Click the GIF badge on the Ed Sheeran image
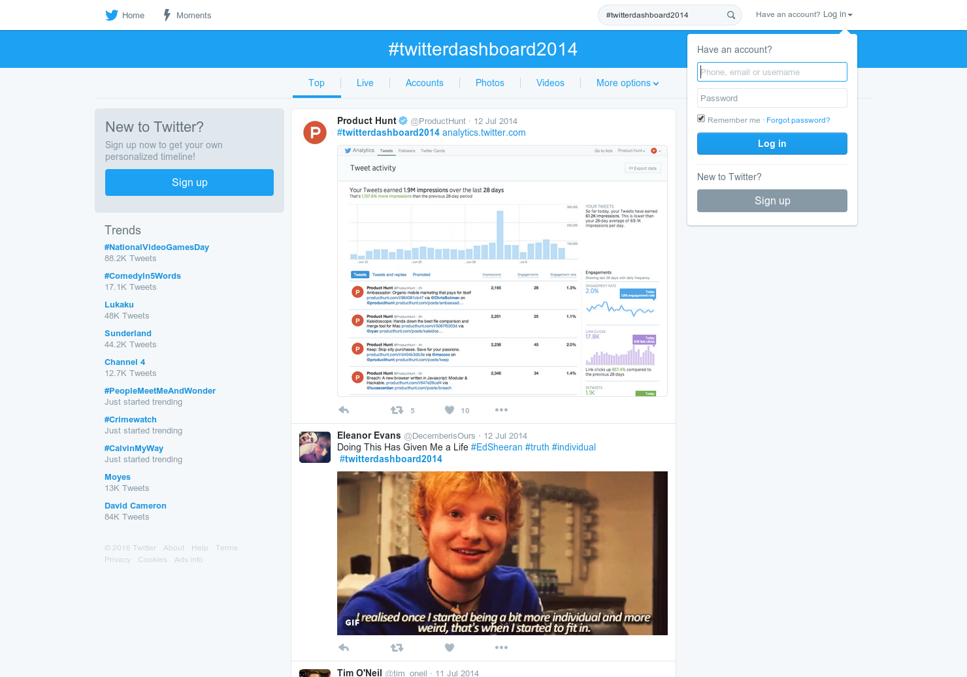The height and width of the screenshot is (677, 967). 352,623
